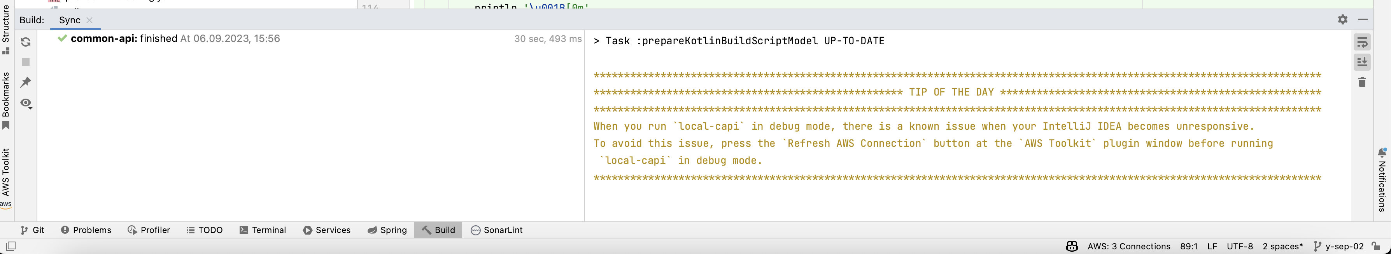Reload the Gradle sync with the refresh icon
The width and height of the screenshot is (1391, 254).
pos(25,42)
